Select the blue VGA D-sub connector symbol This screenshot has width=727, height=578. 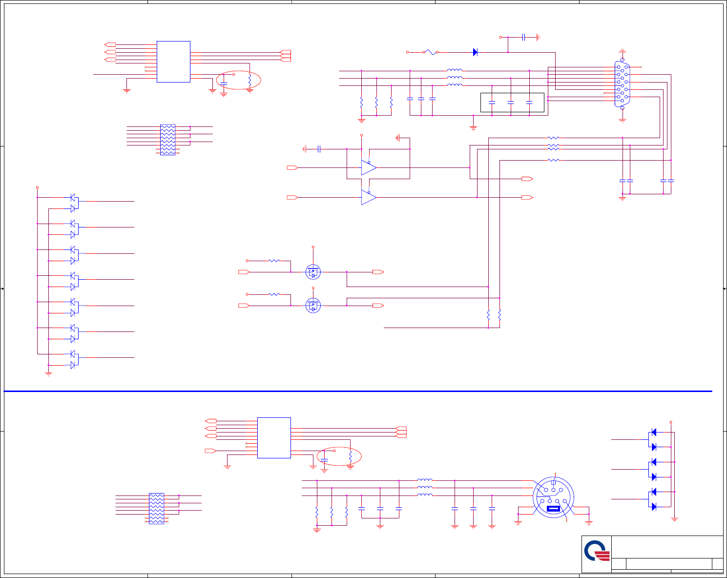[x=622, y=84]
